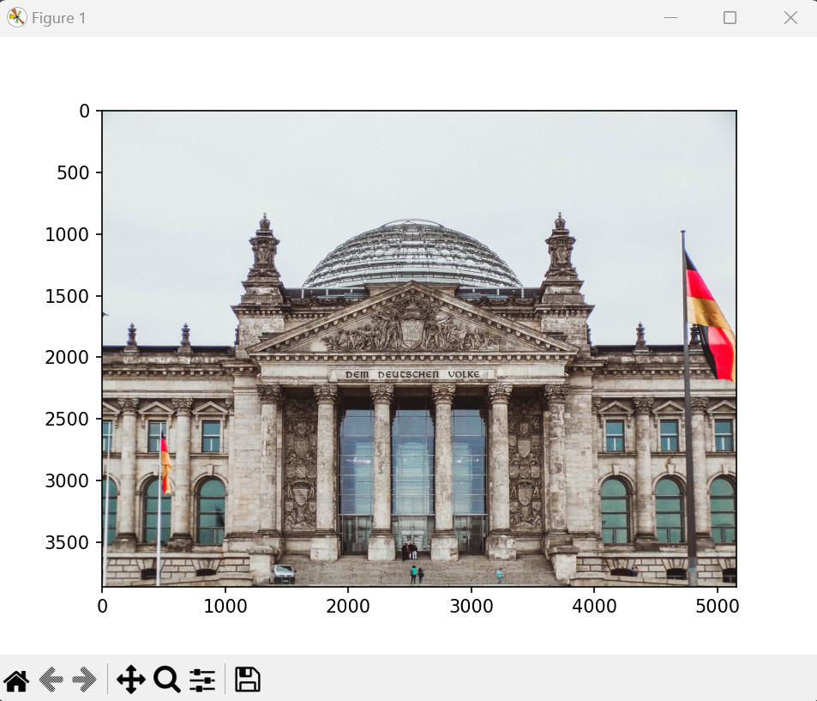Image resolution: width=817 pixels, height=701 pixels.
Task: Click the Reichstag image in the plot
Action: click(419, 348)
